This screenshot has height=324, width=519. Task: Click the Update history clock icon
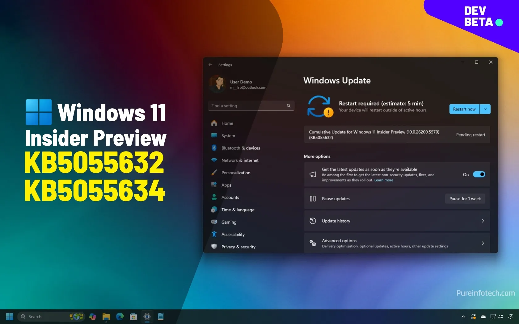click(313, 221)
